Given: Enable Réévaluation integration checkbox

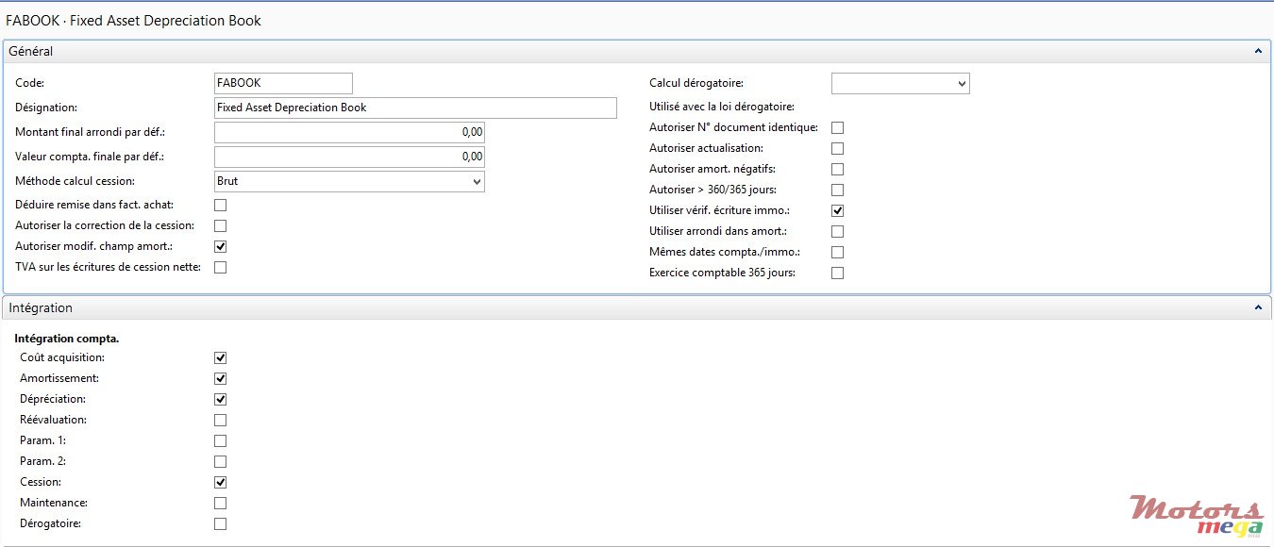Looking at the screenshot, I should point(221,420).
